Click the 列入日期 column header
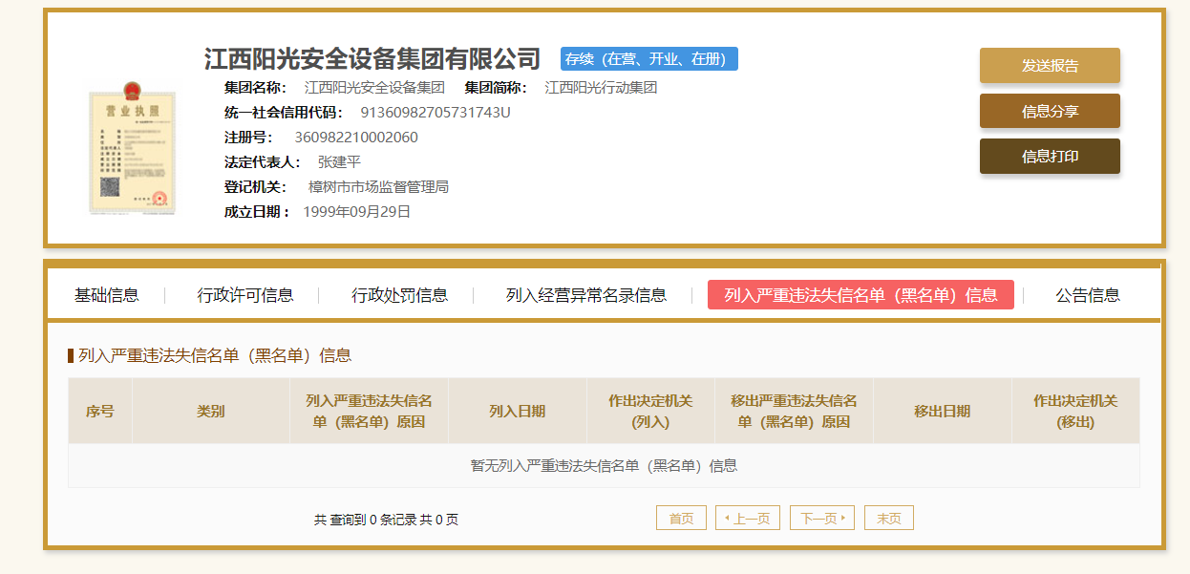Screen dimensions: 1190x574 pos(518,411)
